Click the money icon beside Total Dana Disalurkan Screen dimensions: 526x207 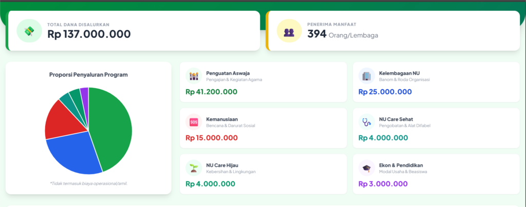[x=29, y=31]
